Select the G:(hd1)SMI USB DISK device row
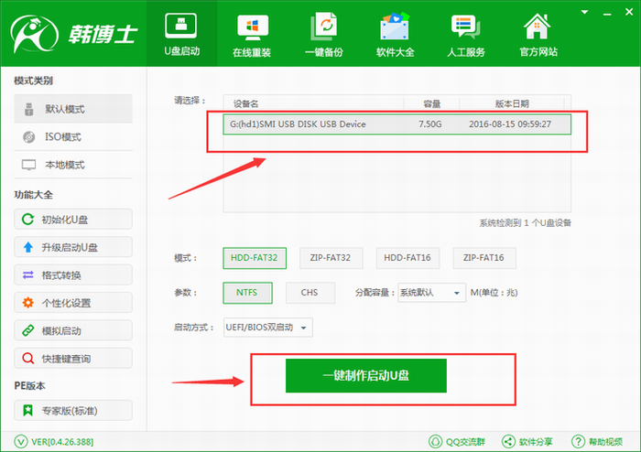Viewport: 641px width, 452px height. click(397, 124)
